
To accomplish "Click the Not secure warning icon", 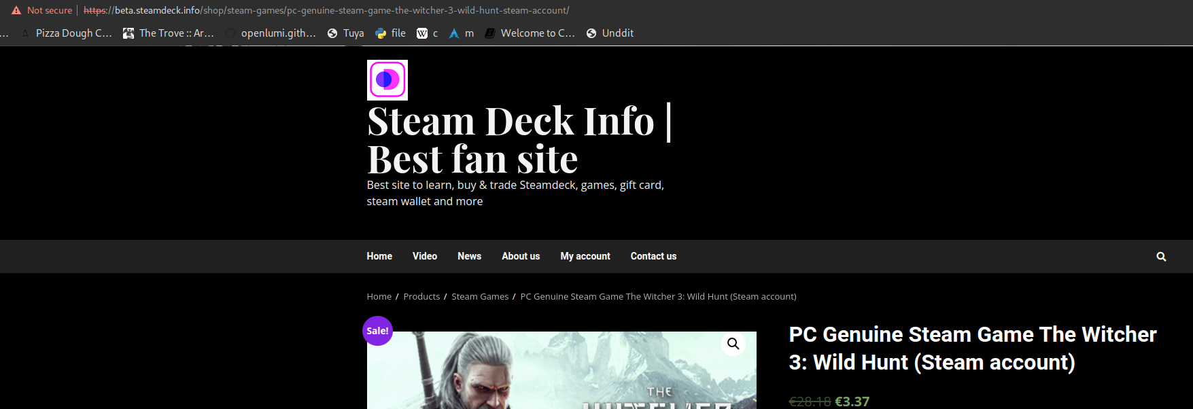I will coord(16,10).
